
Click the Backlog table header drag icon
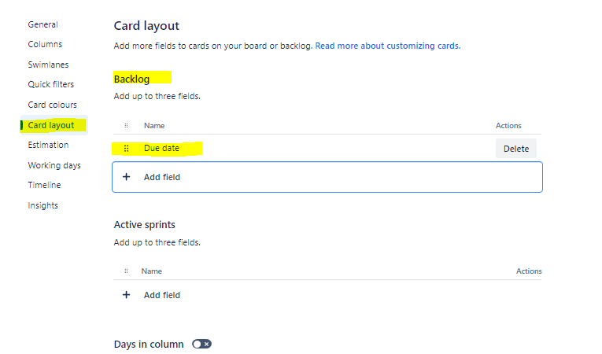click(x=126, y=126)
